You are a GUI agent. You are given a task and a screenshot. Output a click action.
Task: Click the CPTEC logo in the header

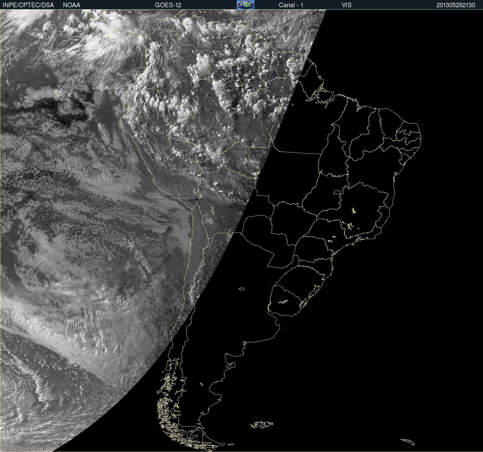point(245,5)
